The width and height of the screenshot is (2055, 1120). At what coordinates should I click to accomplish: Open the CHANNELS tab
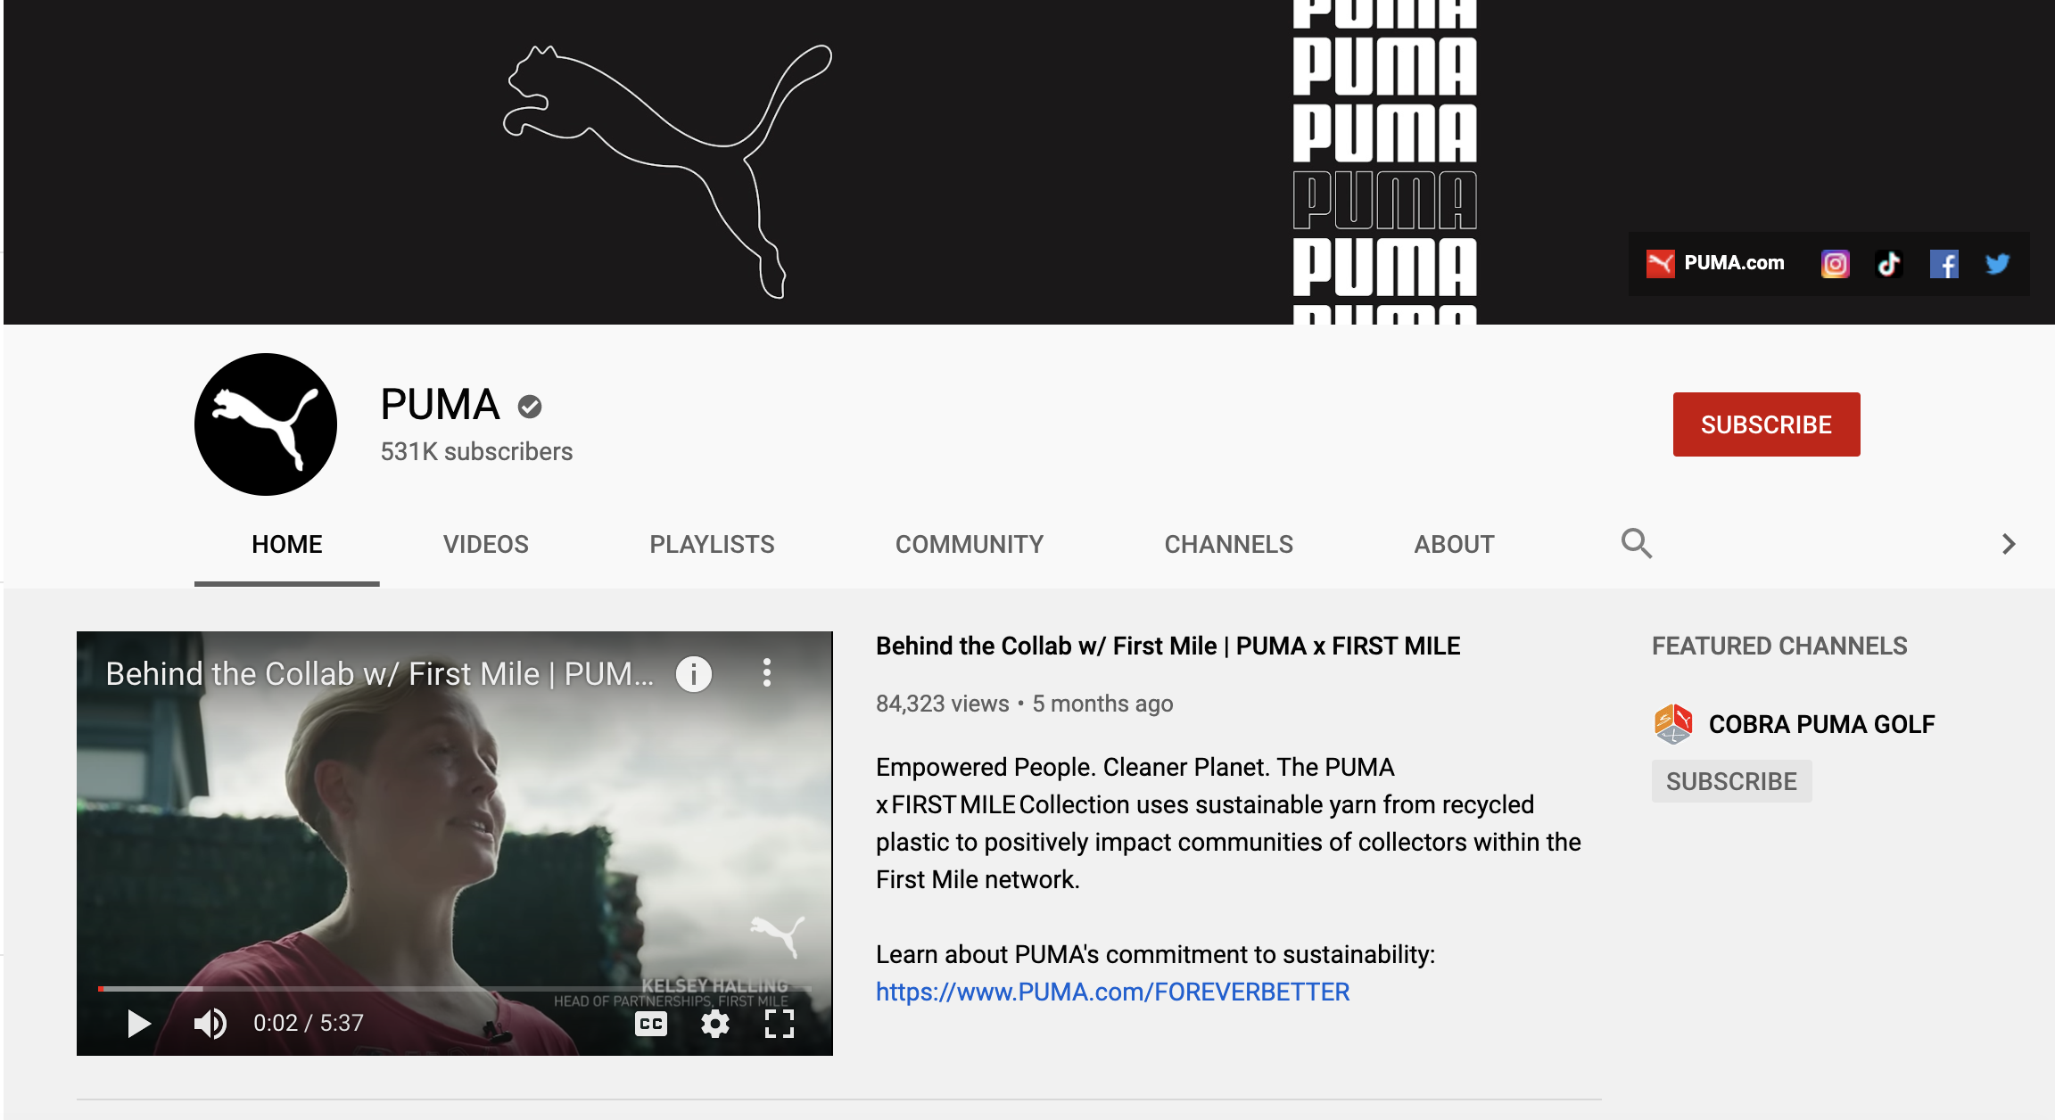point(1228,545)
